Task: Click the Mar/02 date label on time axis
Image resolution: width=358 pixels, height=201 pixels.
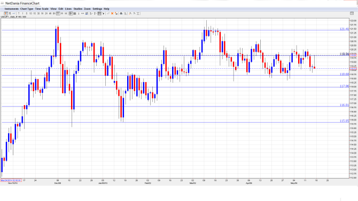Action: coord(192,183)
